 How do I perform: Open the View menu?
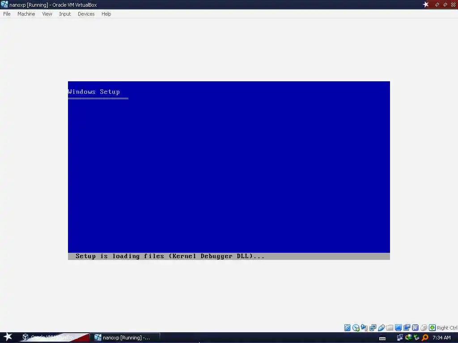tap(47, 14)
